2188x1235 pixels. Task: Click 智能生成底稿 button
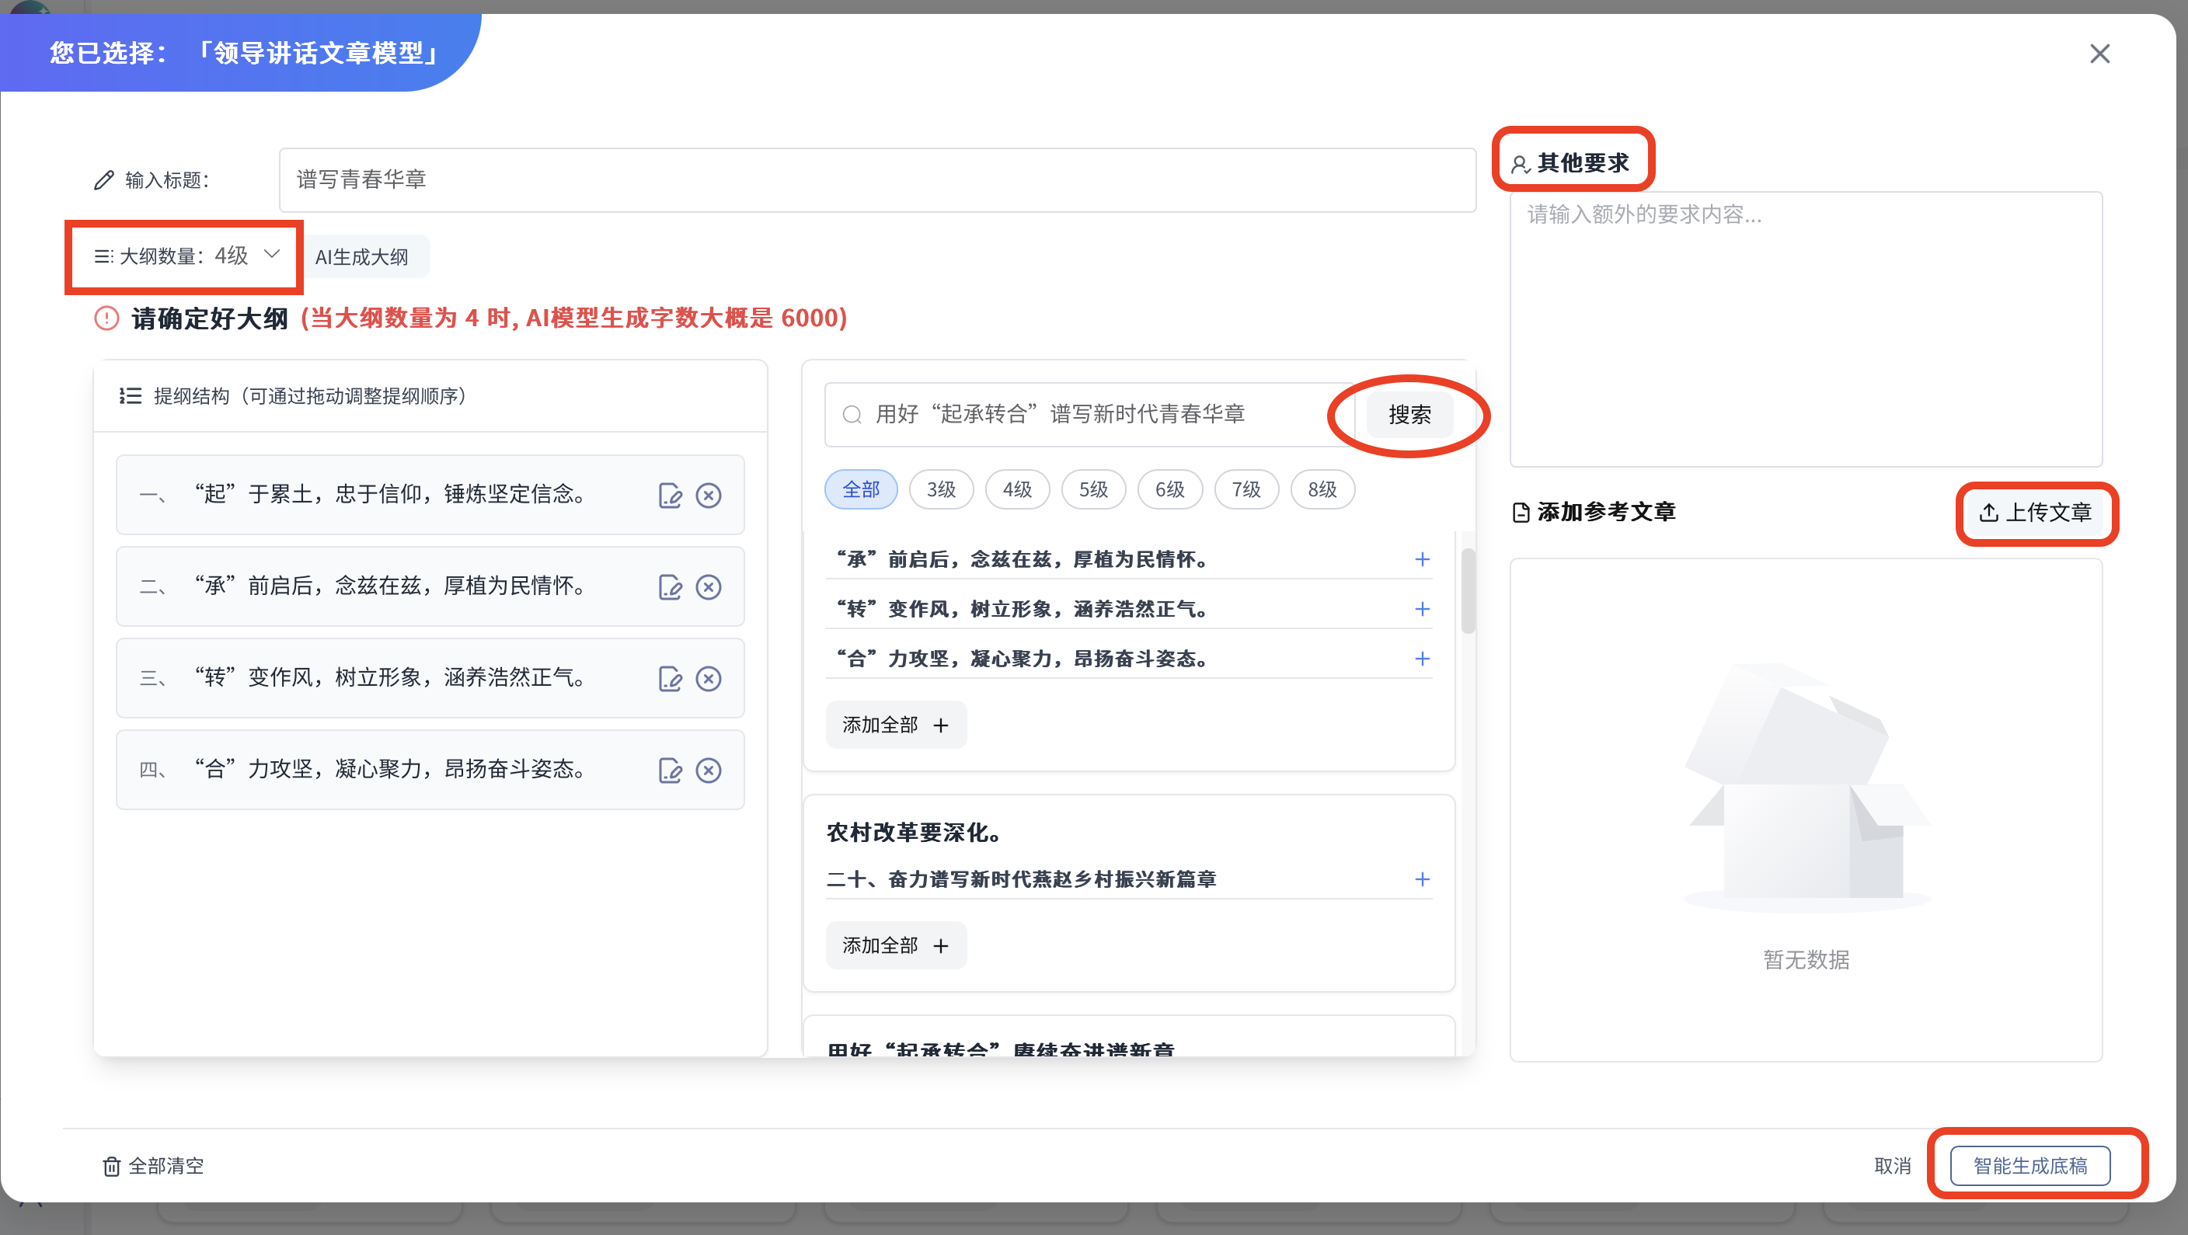[x=2029, y=1165]
